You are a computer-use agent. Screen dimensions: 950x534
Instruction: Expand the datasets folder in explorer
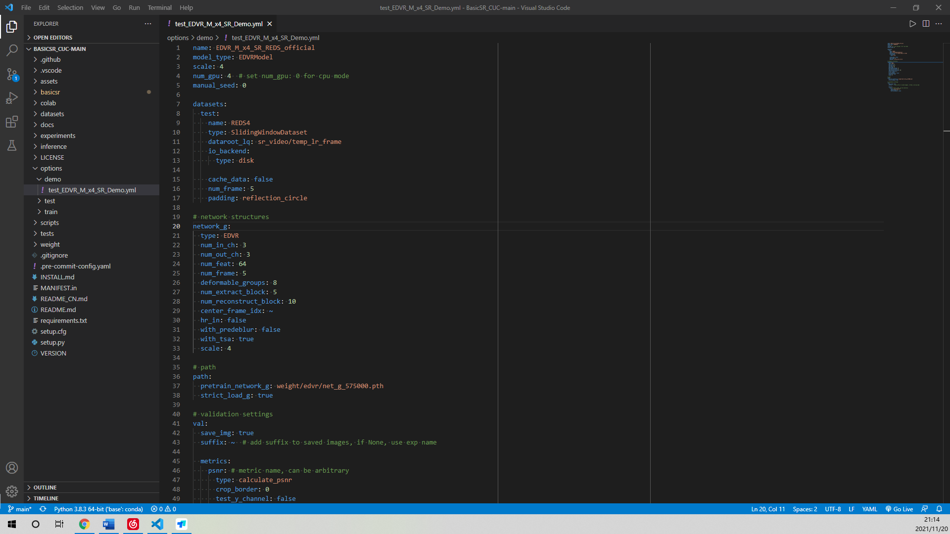coord(51,113)
